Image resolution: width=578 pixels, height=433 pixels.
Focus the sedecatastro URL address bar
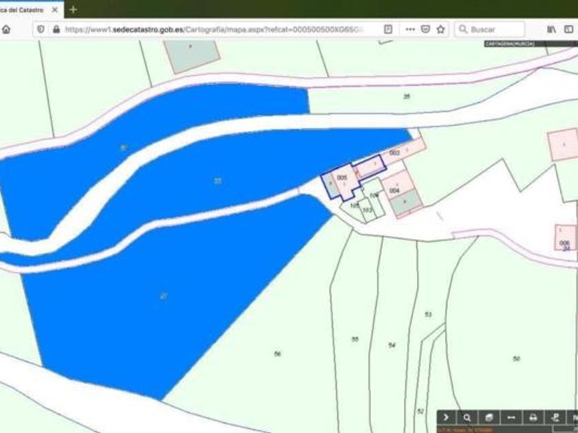214,30
